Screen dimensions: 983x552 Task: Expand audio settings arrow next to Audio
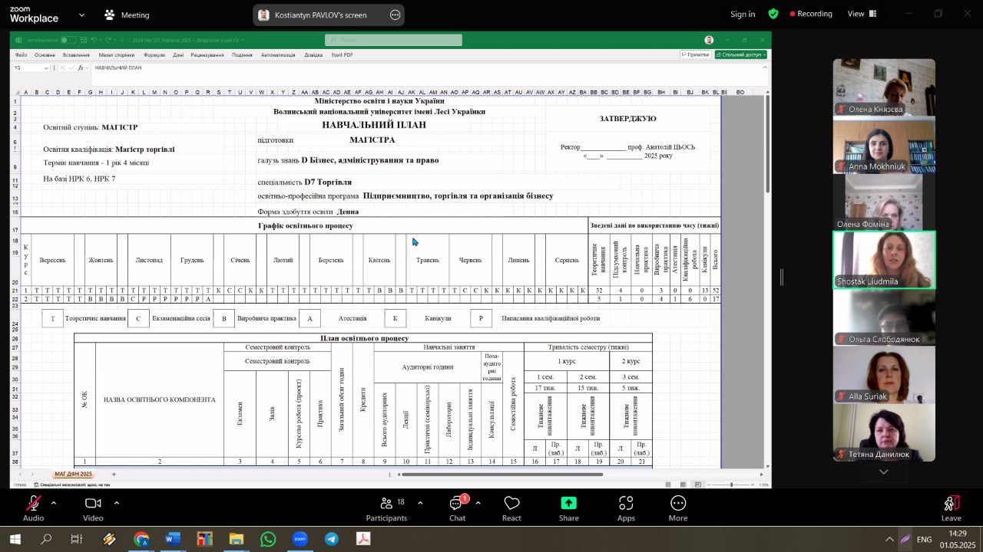tap(54, 503)
